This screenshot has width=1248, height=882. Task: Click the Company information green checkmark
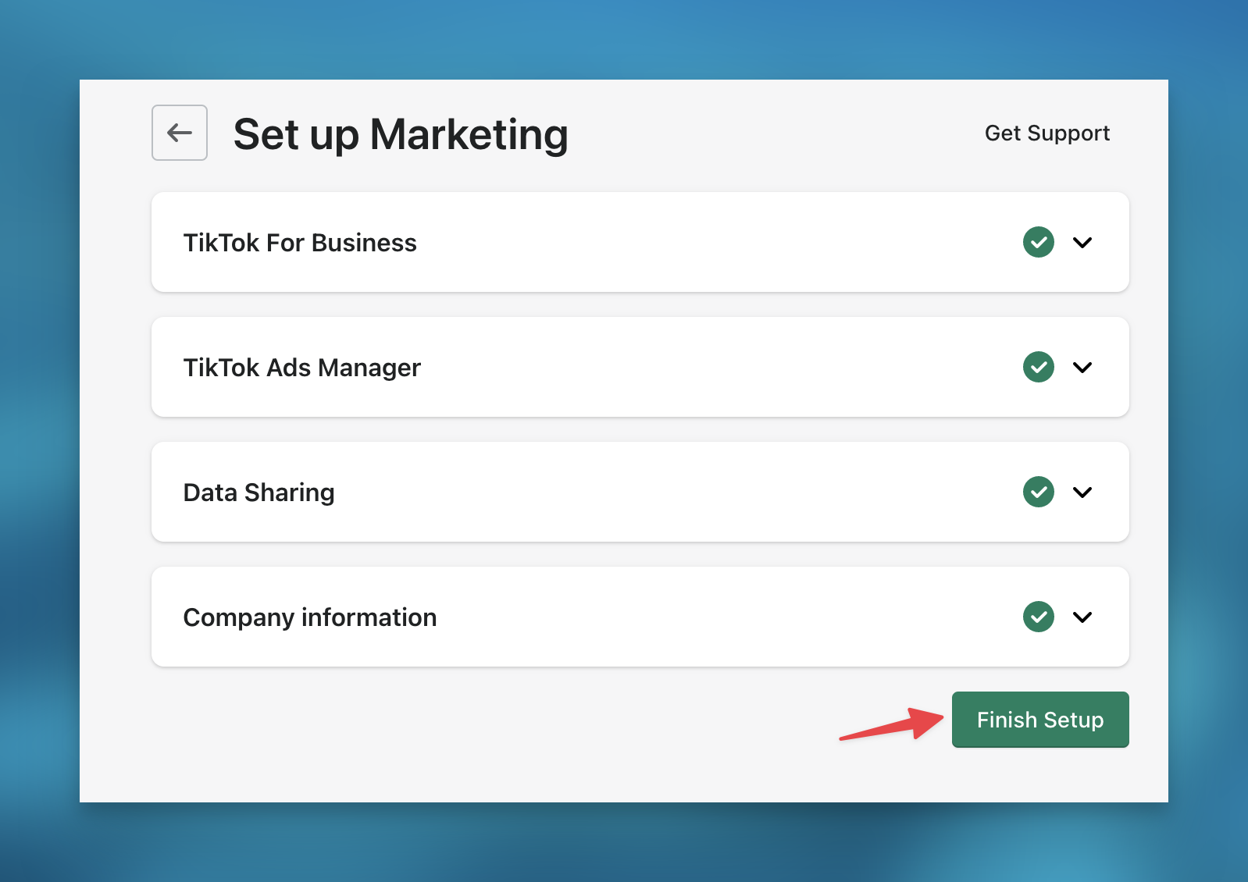point(1039,617)
